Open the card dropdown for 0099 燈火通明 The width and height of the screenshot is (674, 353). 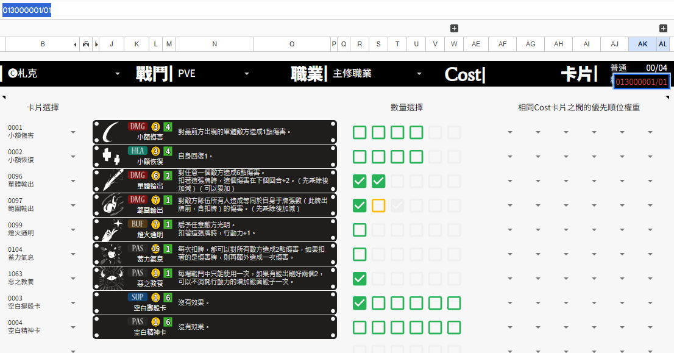73,230
